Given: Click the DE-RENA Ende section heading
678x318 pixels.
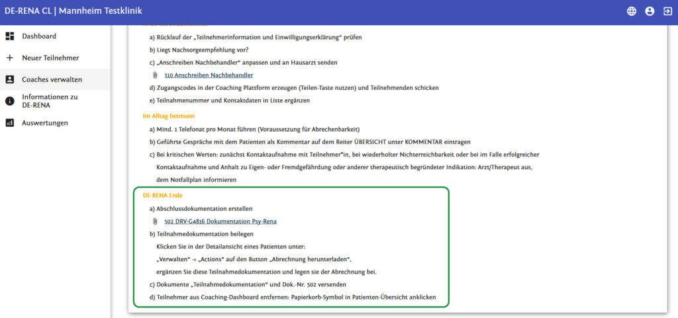Looking at the screenshot, I should [162, 196].
